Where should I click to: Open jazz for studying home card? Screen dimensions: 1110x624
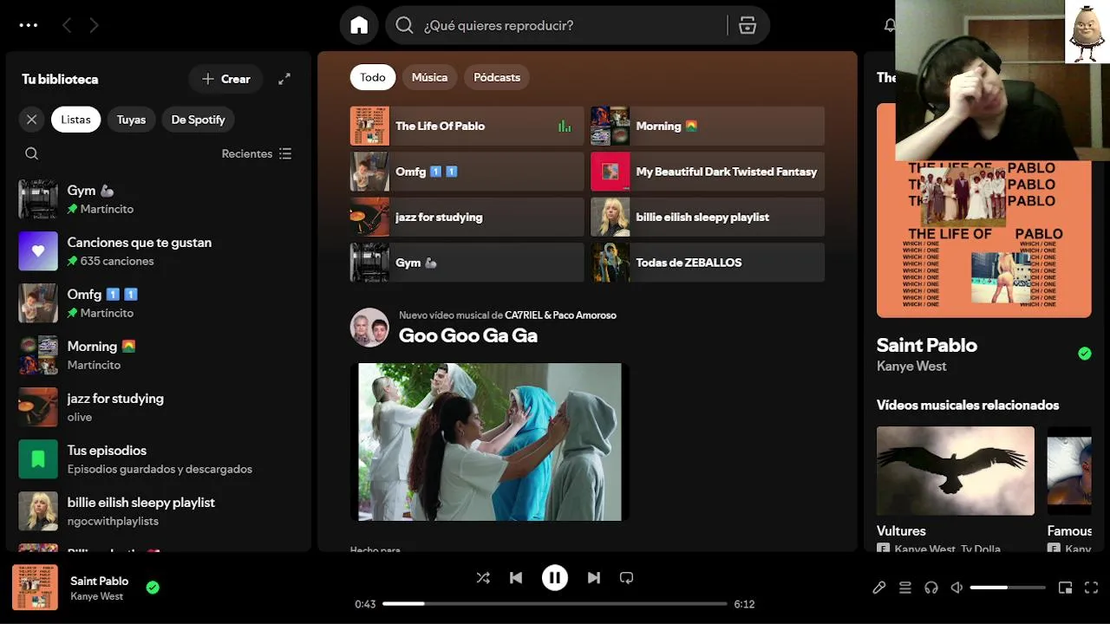tap(467, 217)
